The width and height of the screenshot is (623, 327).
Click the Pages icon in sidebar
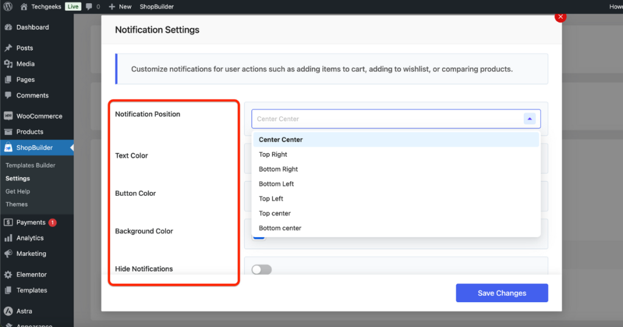click(x=9, y=80)
